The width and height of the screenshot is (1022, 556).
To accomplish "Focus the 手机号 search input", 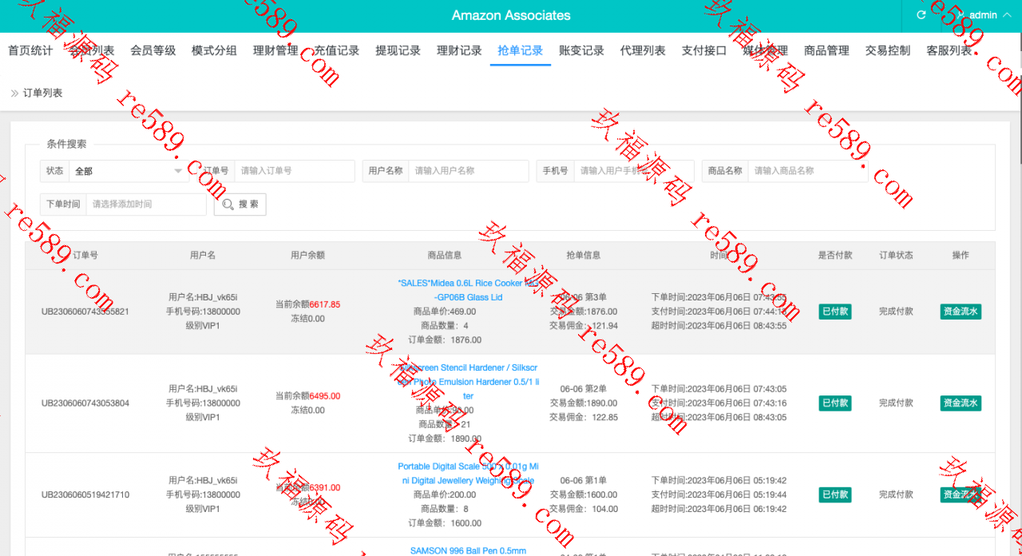I will tap(634, 171).
